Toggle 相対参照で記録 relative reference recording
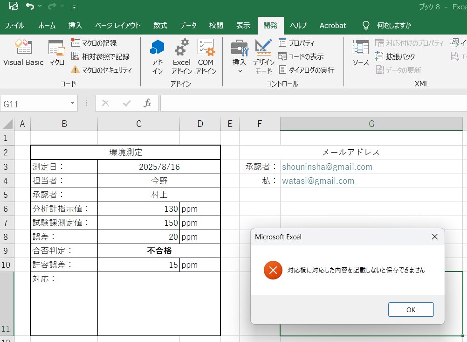 [100, 56]
